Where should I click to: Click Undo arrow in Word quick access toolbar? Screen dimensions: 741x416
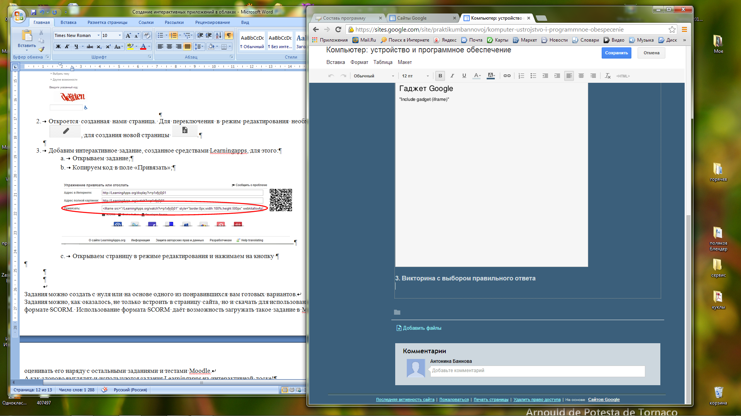[x=42, y=12]
